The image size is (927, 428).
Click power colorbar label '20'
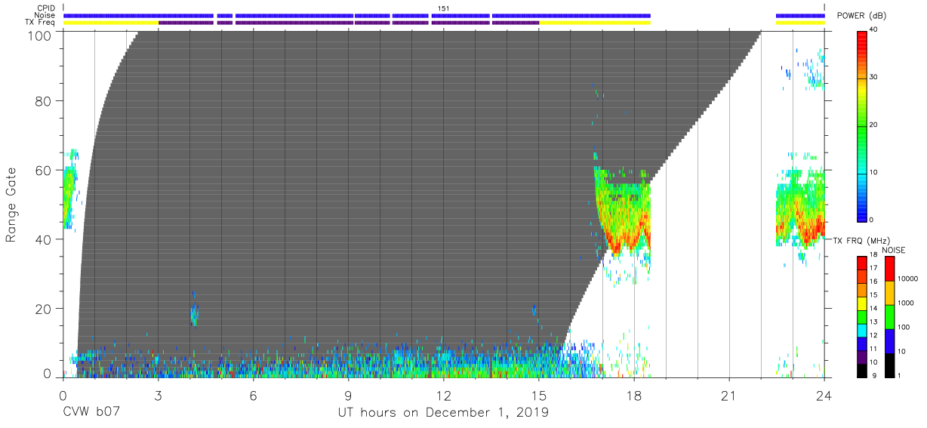click(x=874, y=125)
